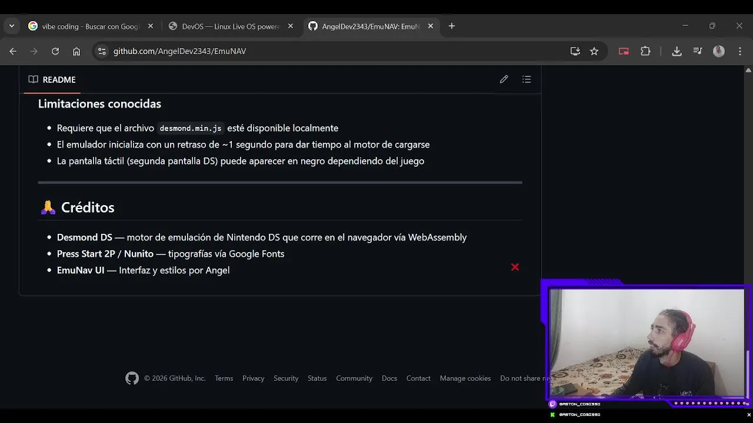
Task: Click the Créditos heading
Action: coord(88,207)
